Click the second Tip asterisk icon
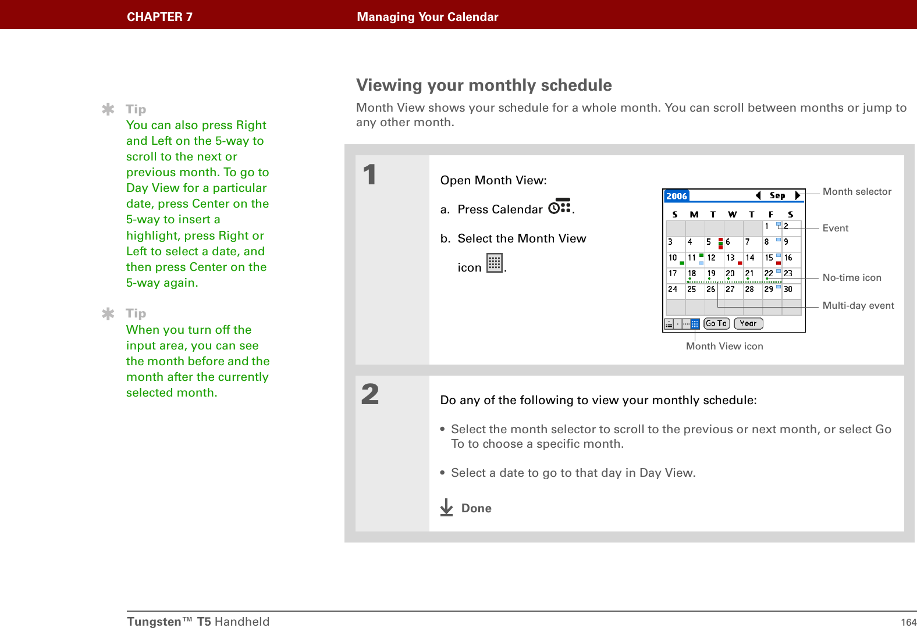This screenshot has height=628, width=917. pos(108,313)
